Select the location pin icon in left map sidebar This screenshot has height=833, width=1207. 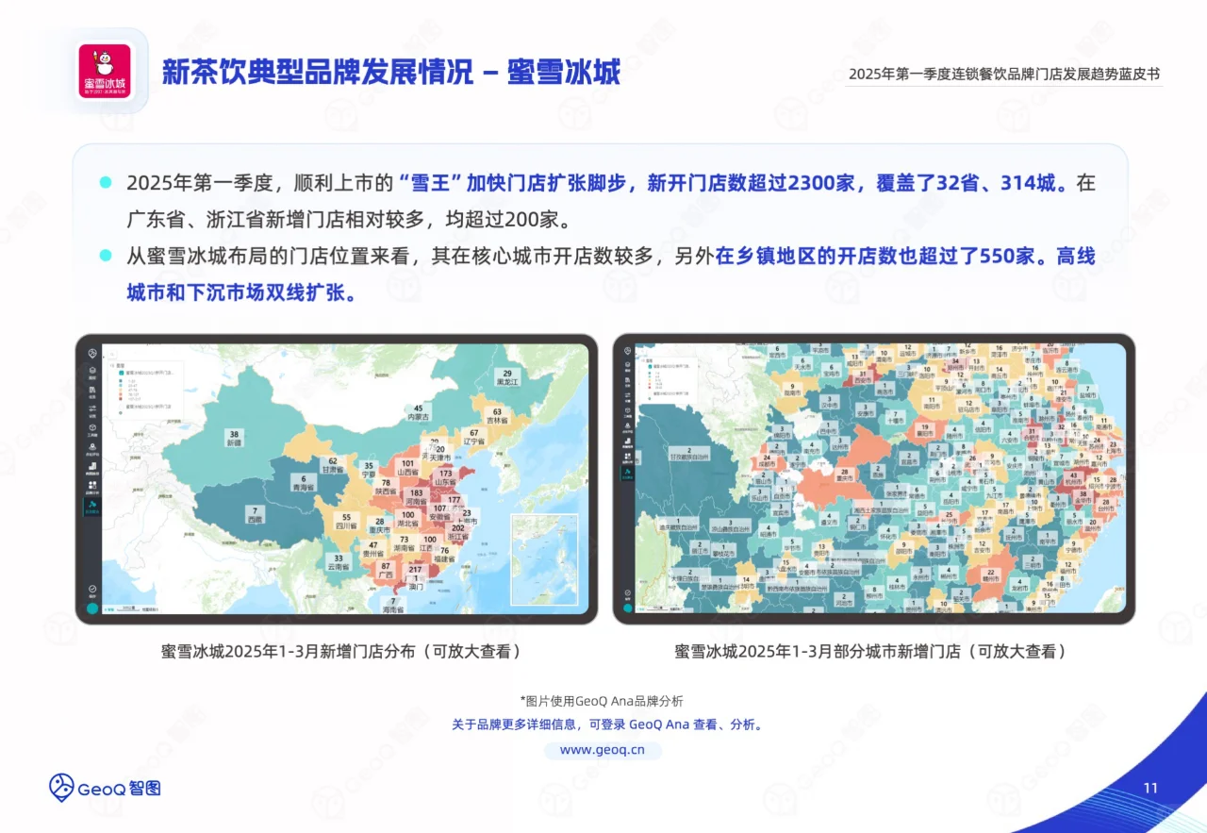[92, 447]
